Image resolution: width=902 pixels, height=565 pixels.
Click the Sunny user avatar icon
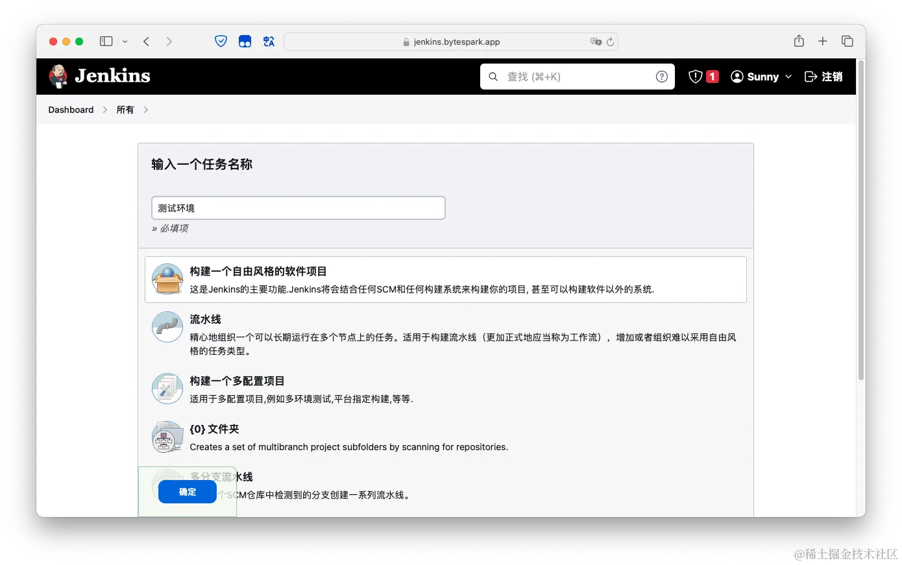(737, 76)
